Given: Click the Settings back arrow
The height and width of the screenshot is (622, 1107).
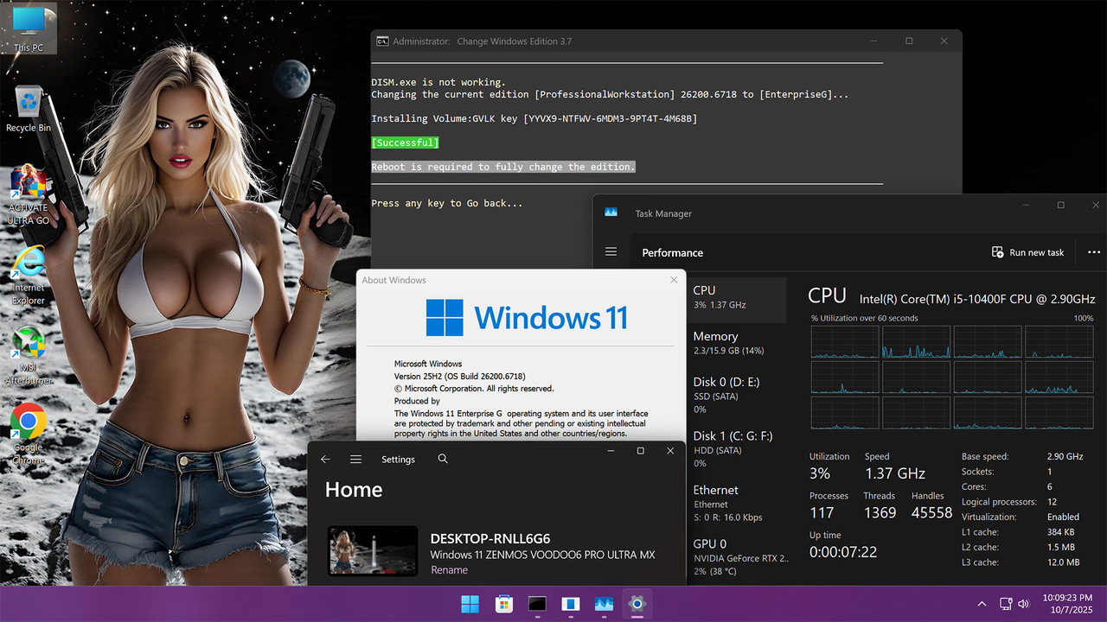Looking at the screenshot, I should point(325,460).
